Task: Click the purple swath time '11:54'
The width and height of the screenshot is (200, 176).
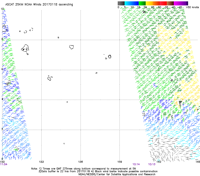Action: point(4,164)
